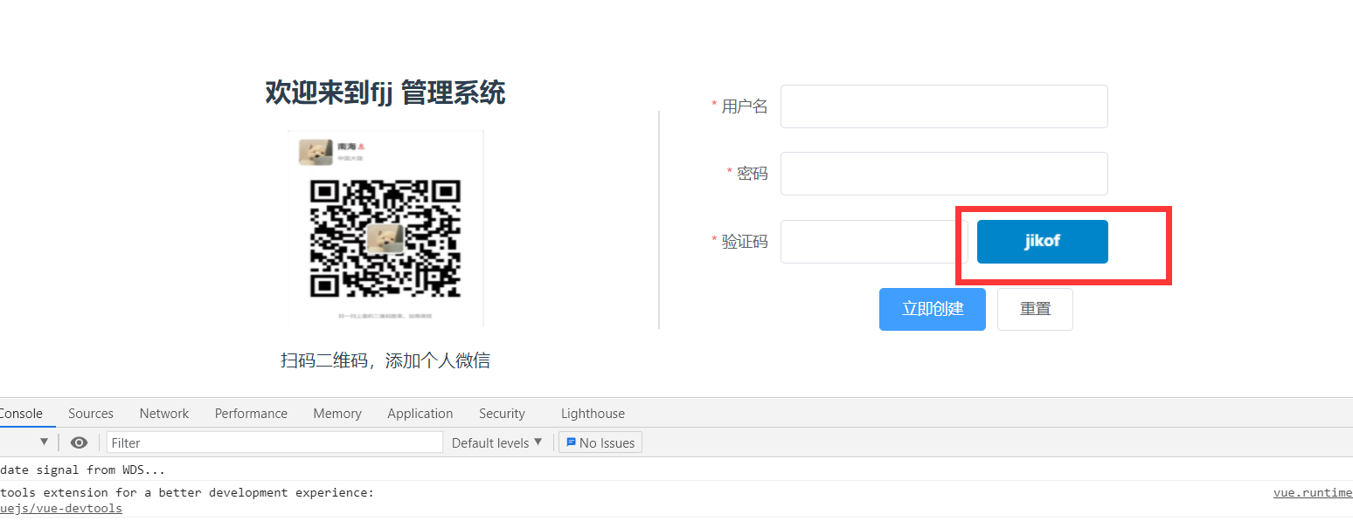Expand the console sidebar with the arrow

click(x=44, y=442)
